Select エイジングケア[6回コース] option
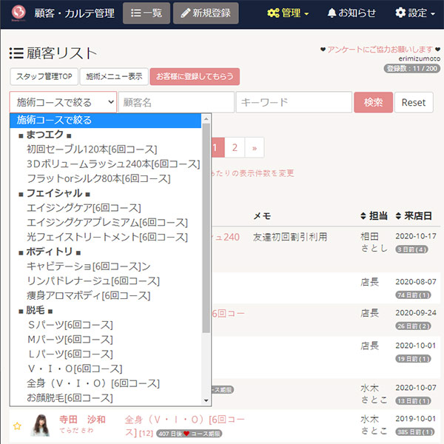 click(105, 208)
